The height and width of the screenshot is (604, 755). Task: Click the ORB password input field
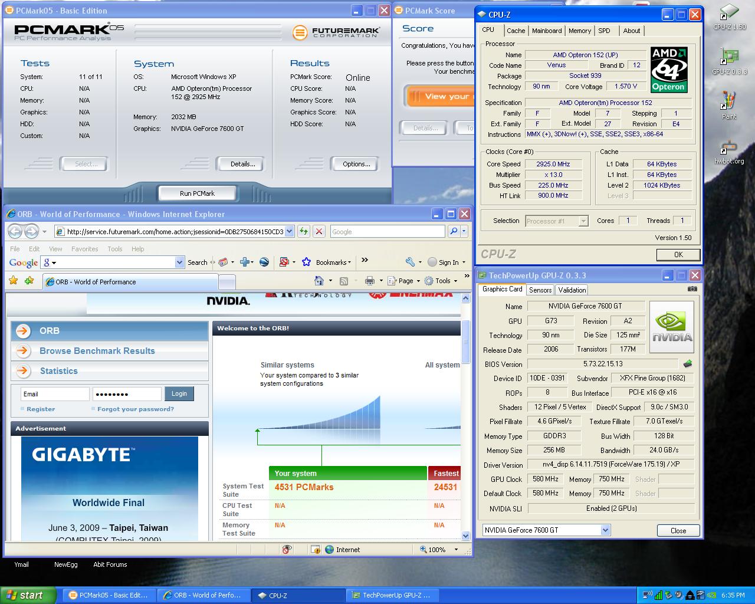click(127, 394)
